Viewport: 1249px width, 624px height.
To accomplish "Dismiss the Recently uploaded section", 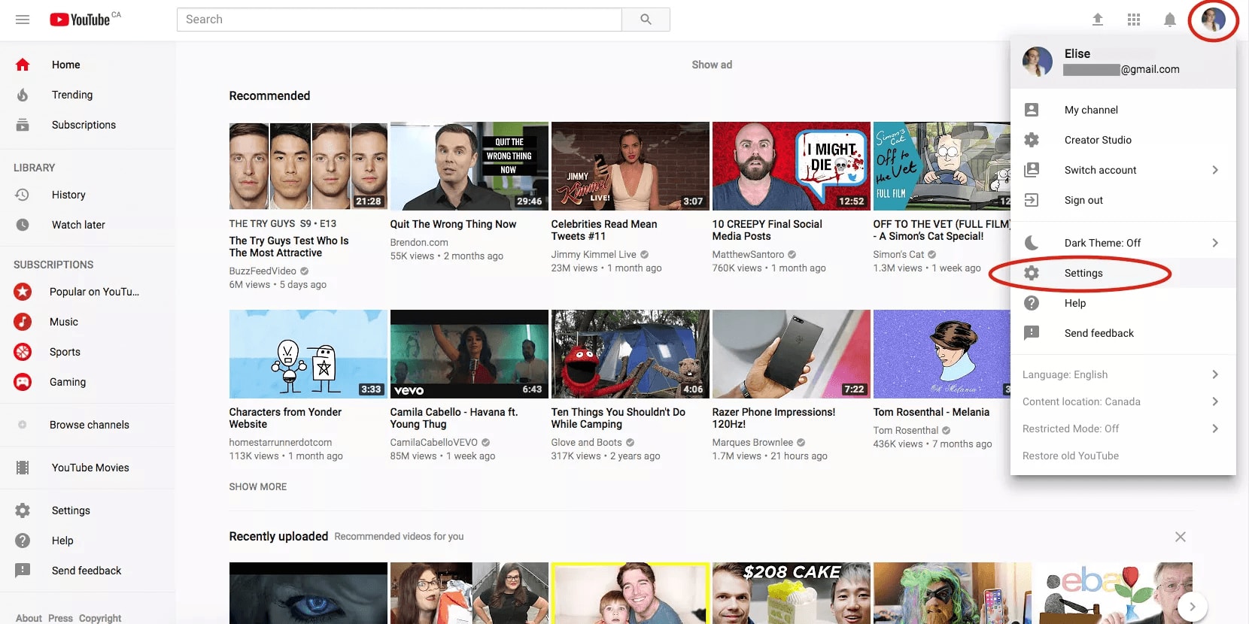I will pyautogui.click(x=1180, y=537).
